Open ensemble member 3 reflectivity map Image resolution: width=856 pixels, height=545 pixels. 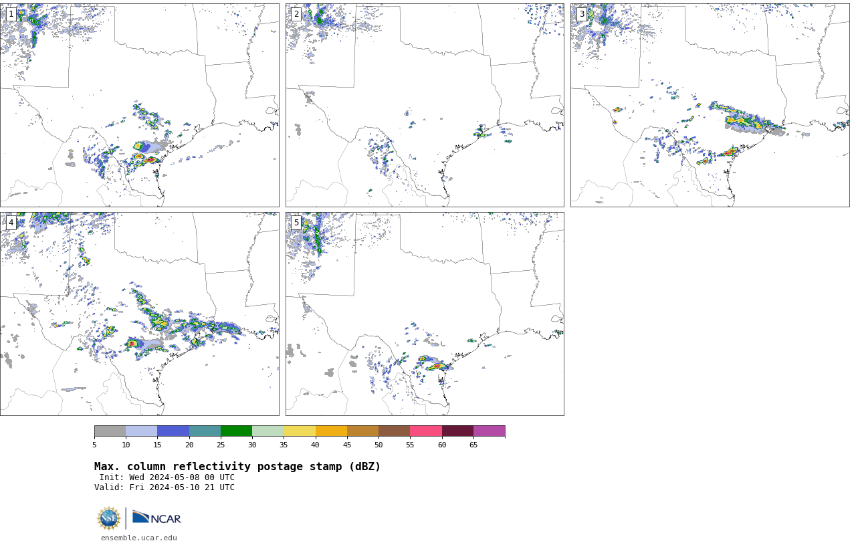[710, 105]
